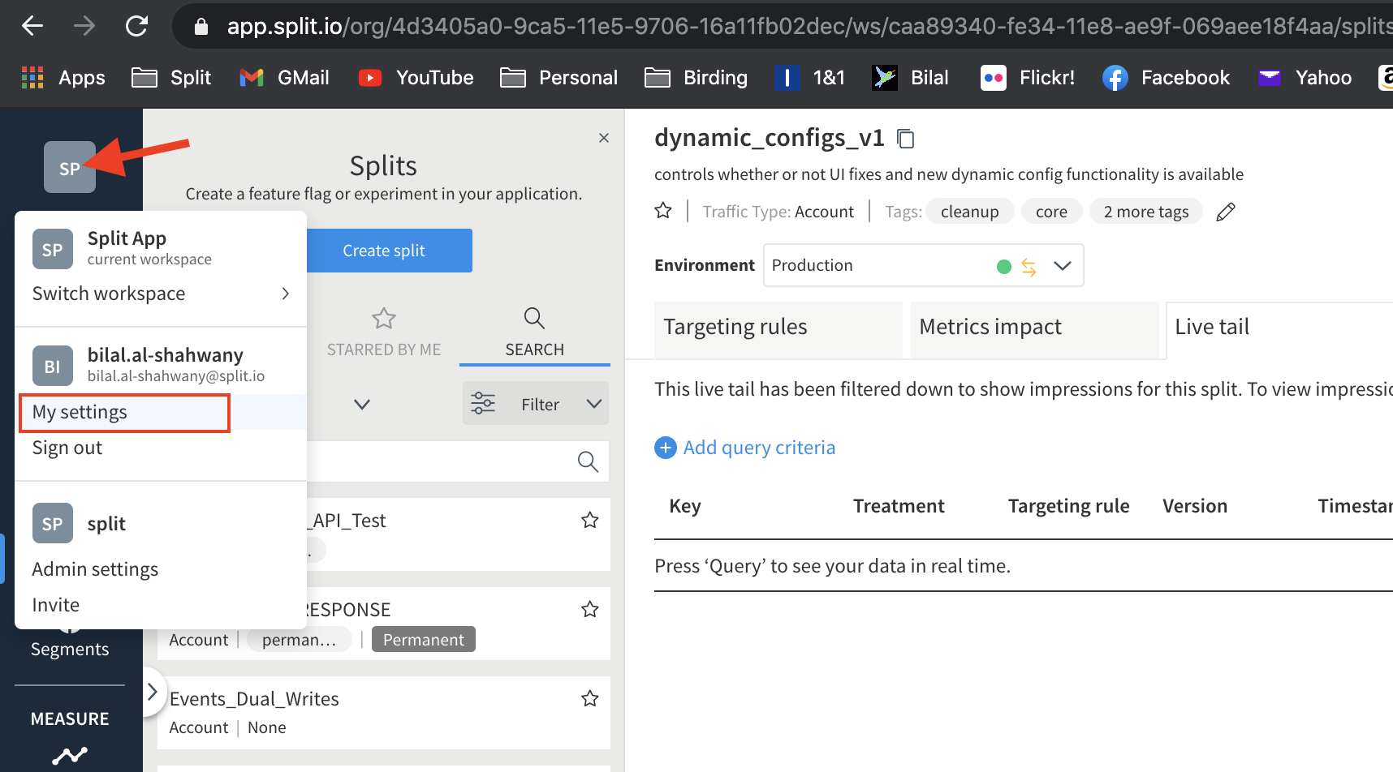Star the dynamic_configs_v1 split

click(663, 211)
